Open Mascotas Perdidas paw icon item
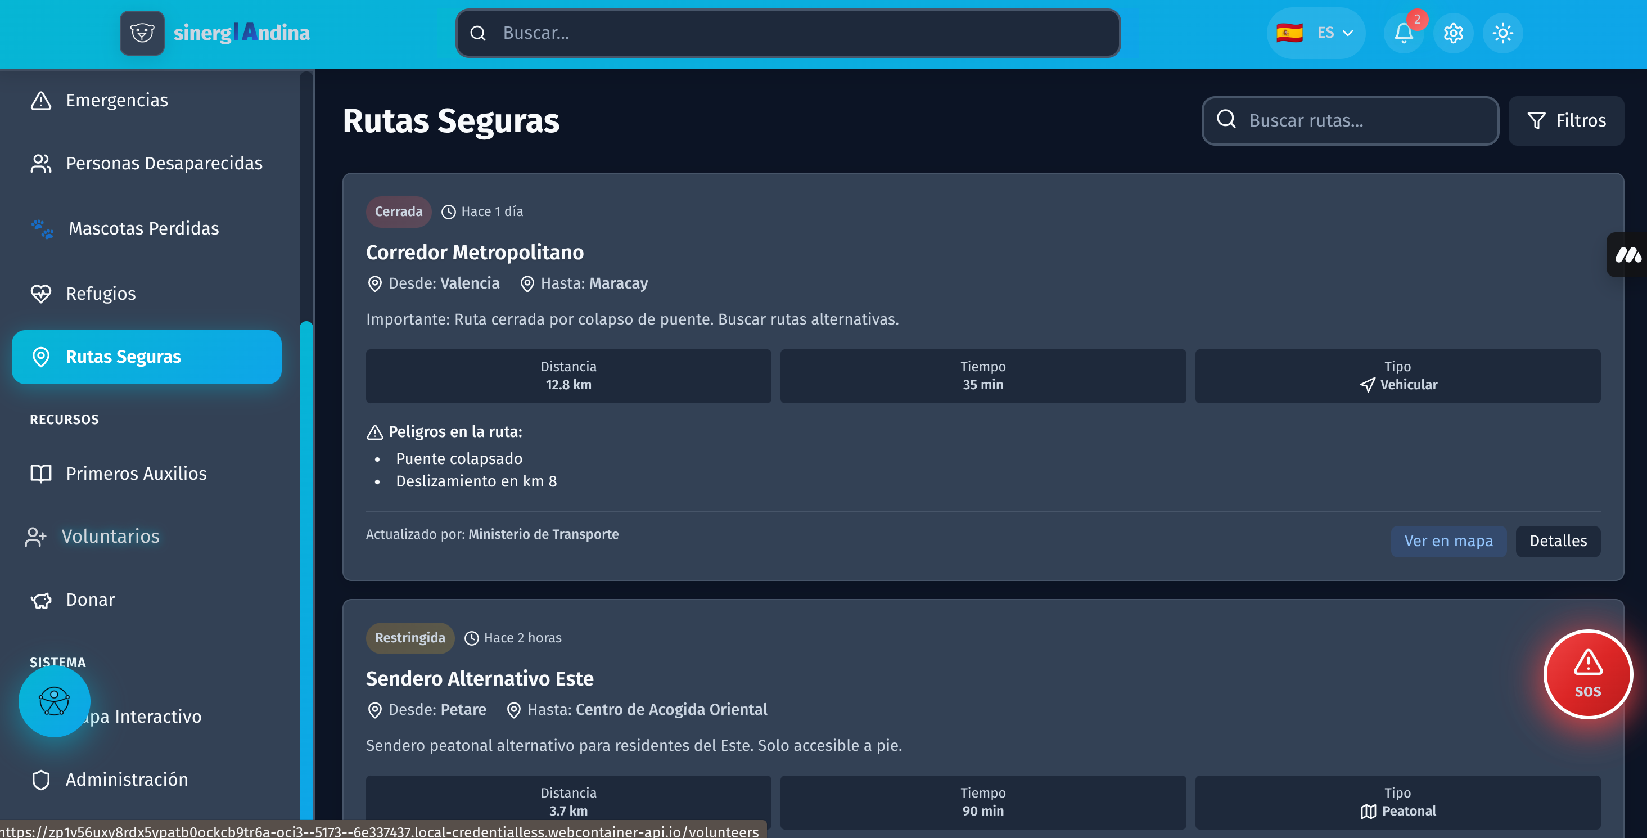The image size is (1647, 838). pyautogui.click(x=143, y=228)
